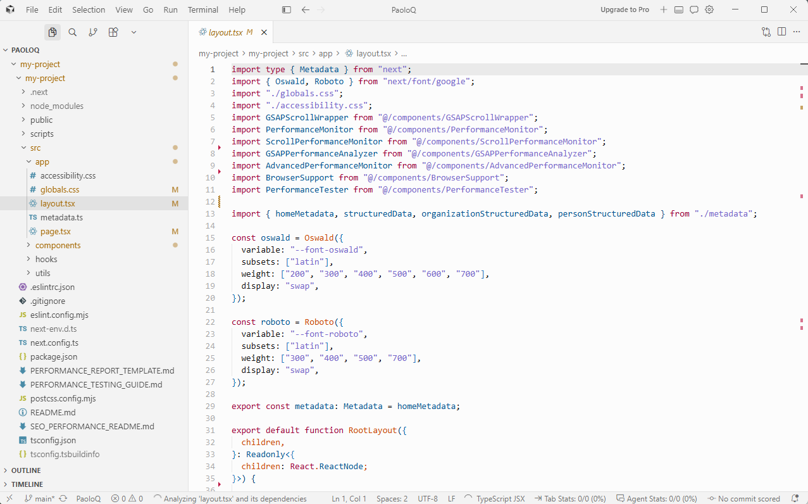Expand the node_modules folder
808x504 pixels.
coord(94,106)
